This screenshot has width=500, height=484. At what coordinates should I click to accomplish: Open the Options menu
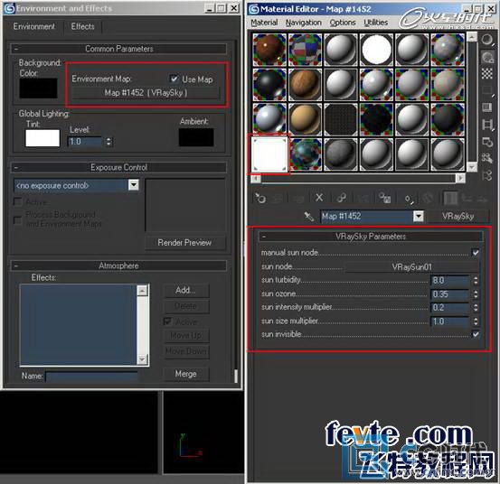point(343,23)
